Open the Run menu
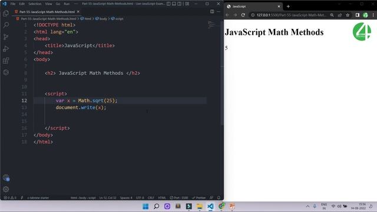 [x=67, y=4]
